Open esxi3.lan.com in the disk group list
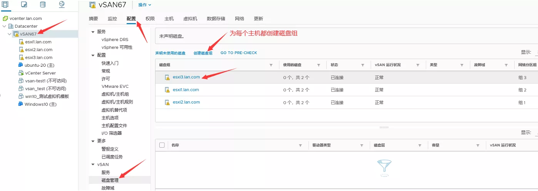 [186, 77]
